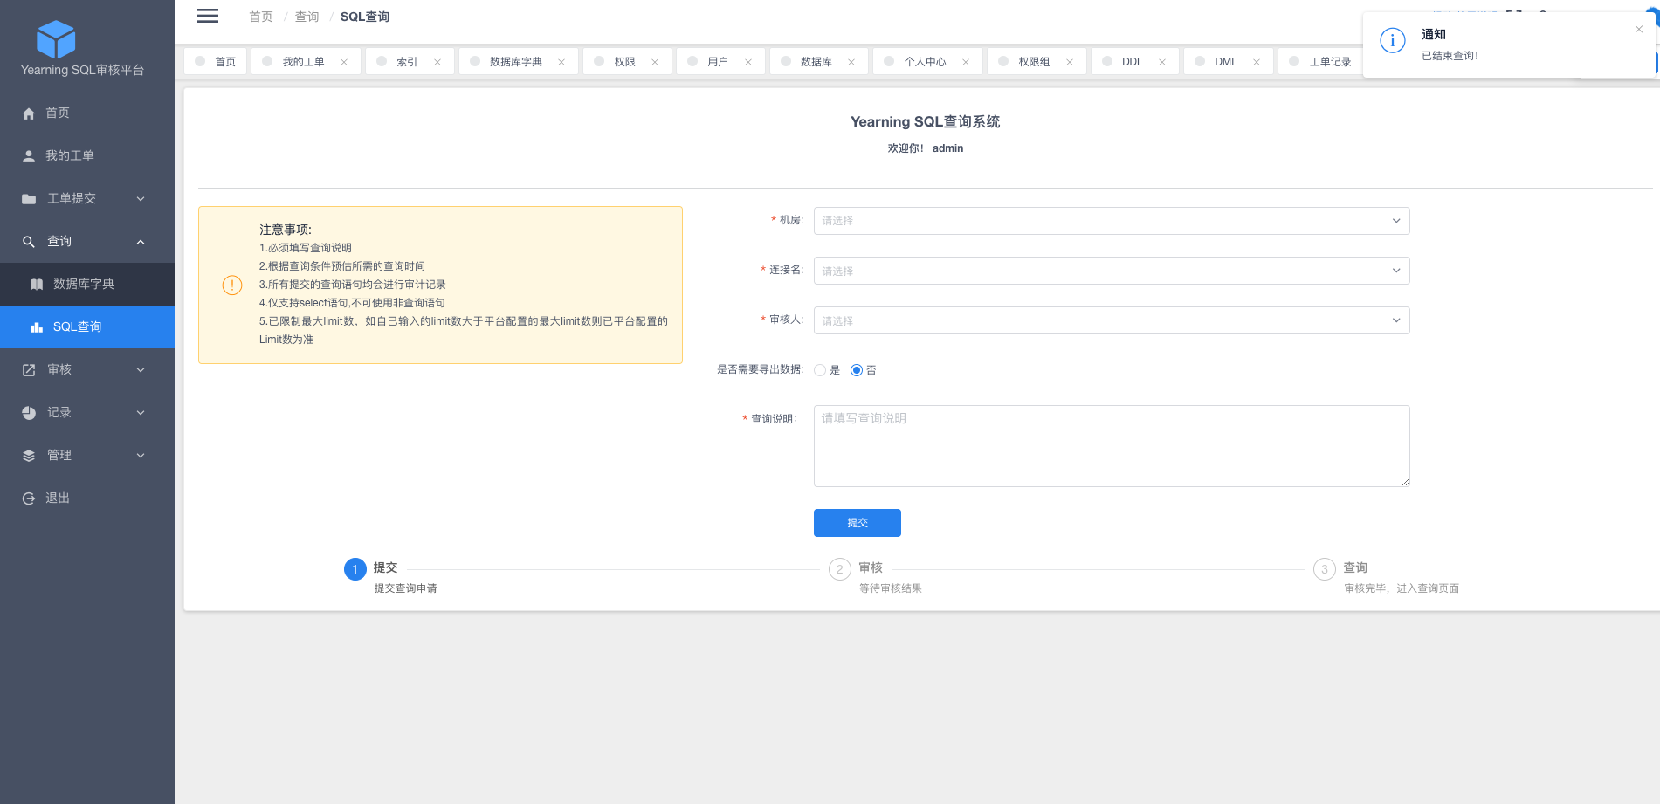Switch to the DML tab
The image size is (1660, 804).
[1228, 62]
